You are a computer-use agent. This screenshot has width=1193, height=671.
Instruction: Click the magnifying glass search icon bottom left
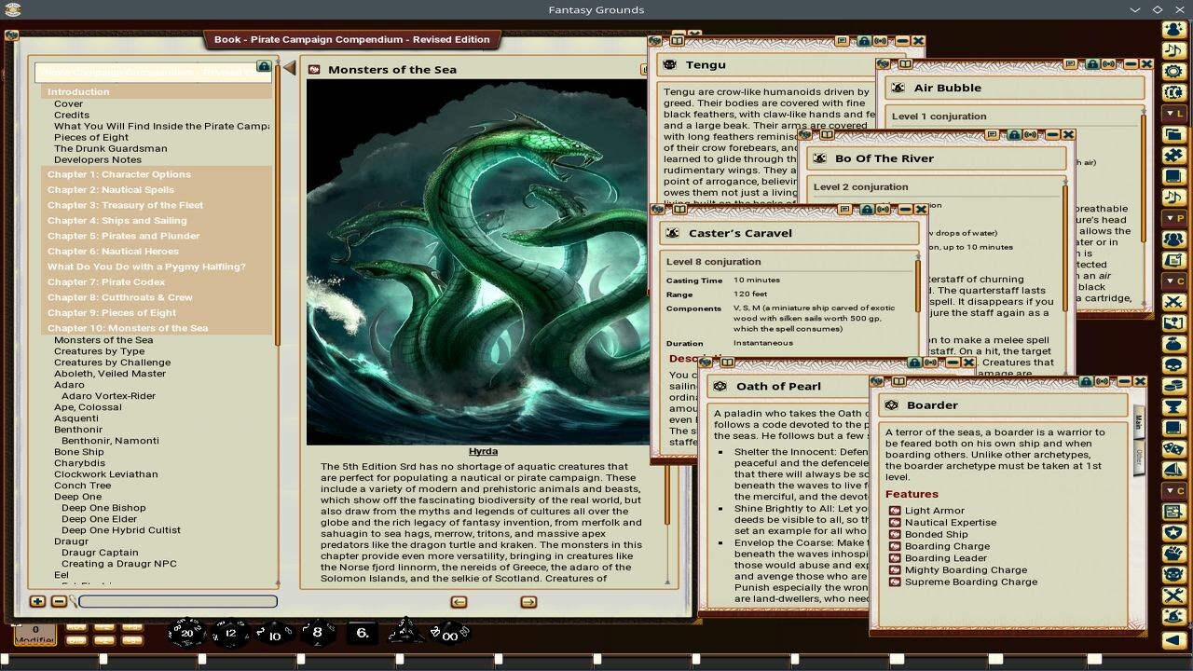pyautogui.click(x=73, y=601)
